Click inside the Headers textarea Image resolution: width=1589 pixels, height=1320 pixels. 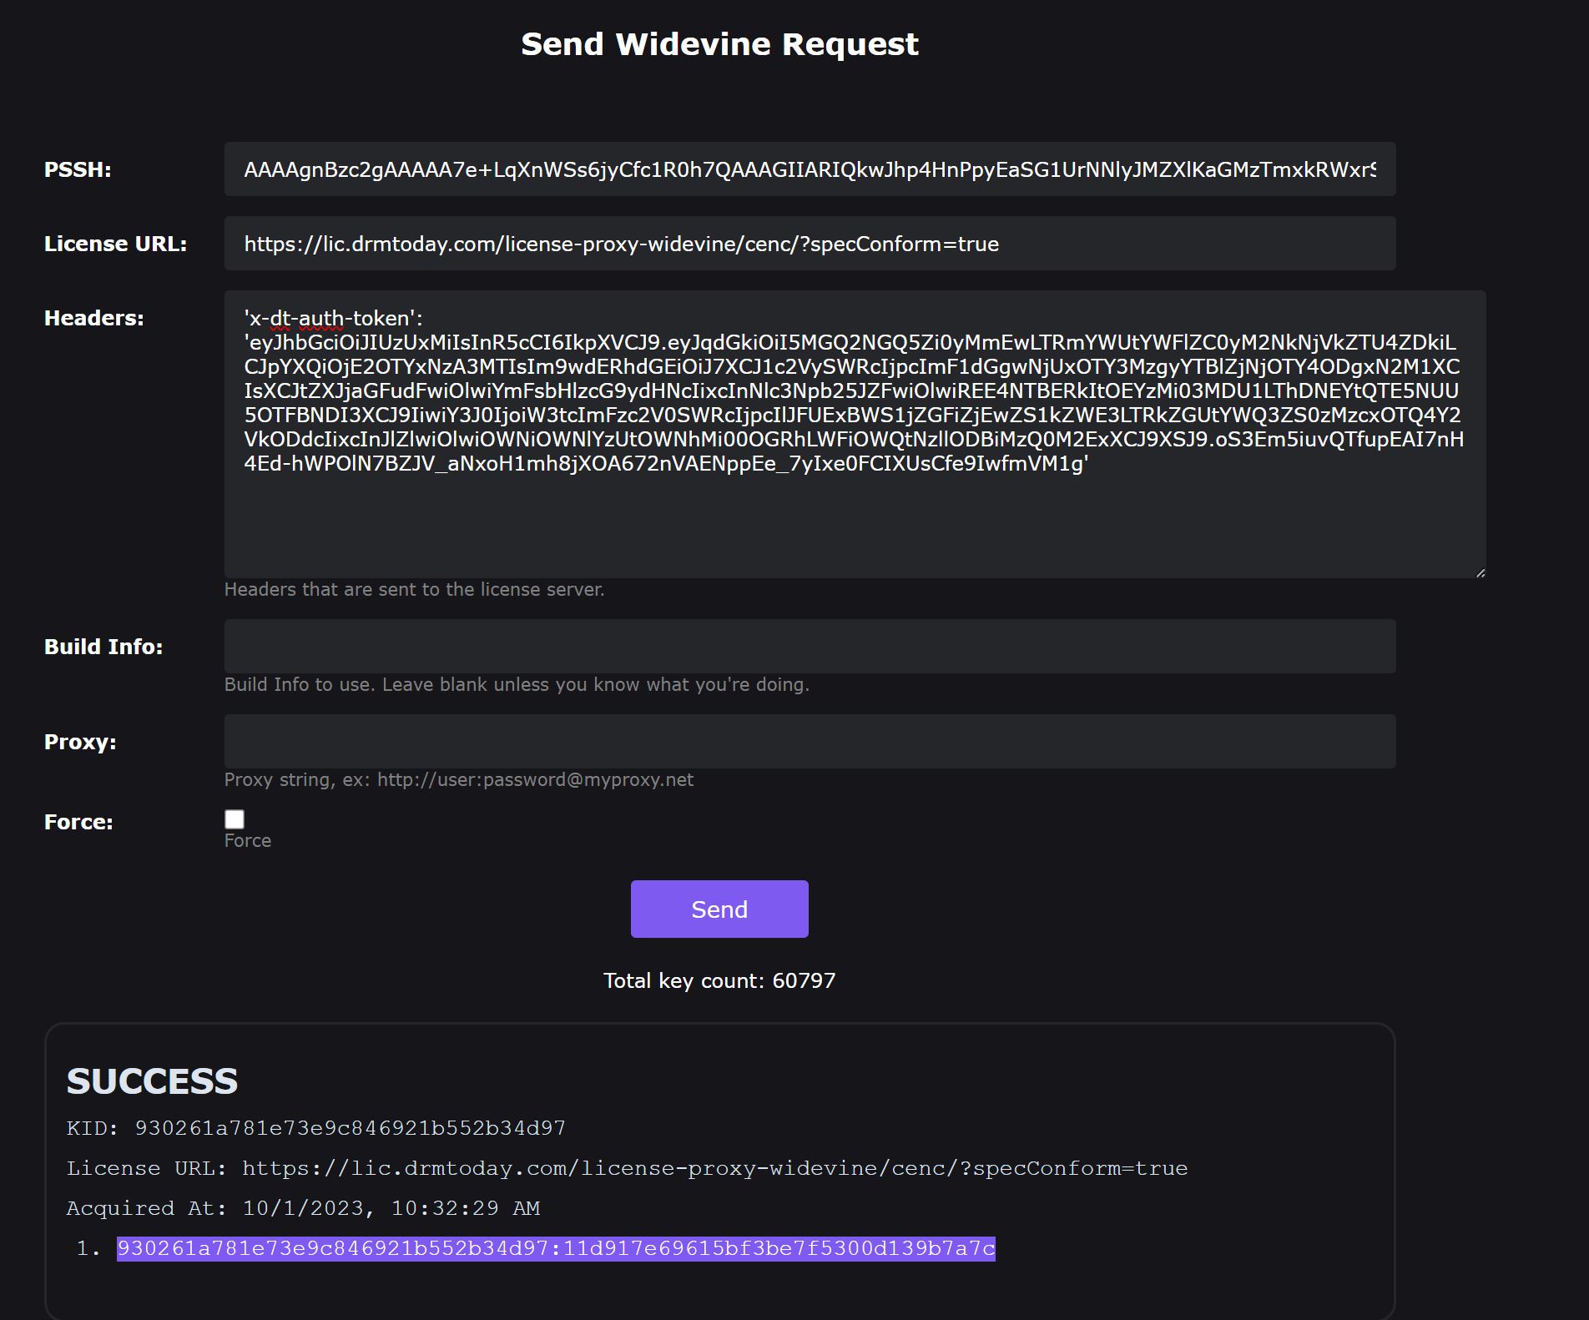tap(855, 517)
